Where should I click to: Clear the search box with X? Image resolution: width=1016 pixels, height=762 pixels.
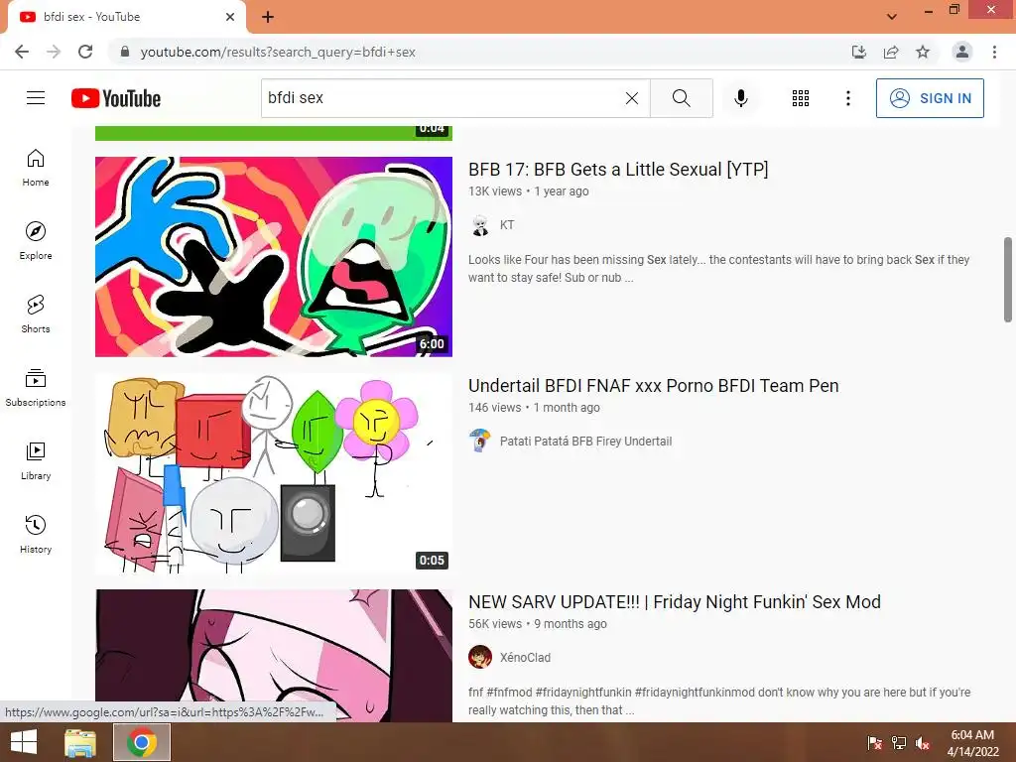click(632, 98)
